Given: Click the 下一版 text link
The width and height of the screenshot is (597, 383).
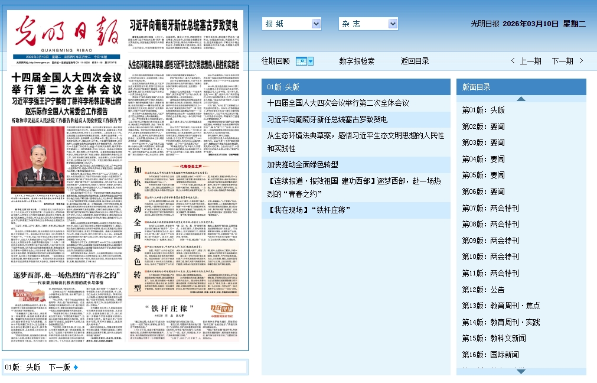Looking at the screenshot, I should tap(59, 367).
